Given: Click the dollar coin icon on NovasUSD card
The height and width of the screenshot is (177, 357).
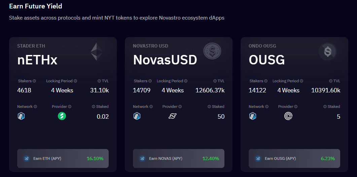Looking at the screenshot, I should 212,51.
